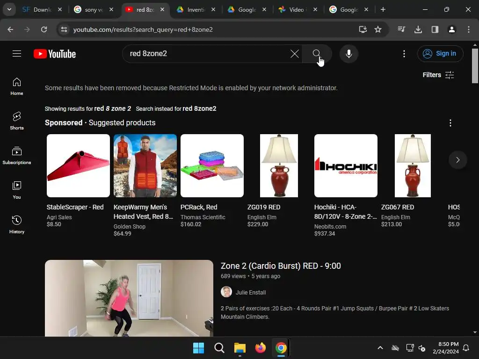Click 'red 8 zone 2' corrected query link

(x=112, y=108)
